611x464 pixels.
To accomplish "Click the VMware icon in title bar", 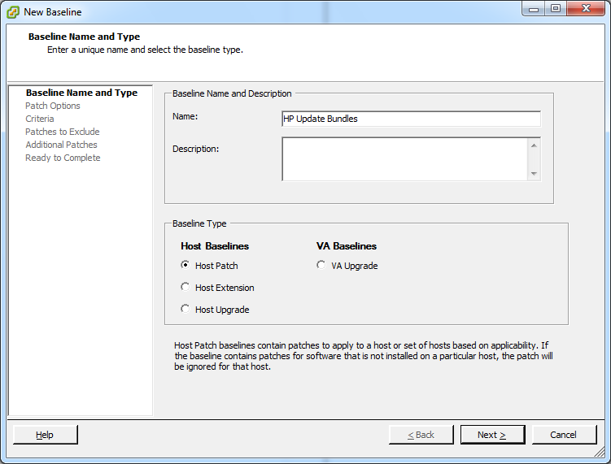I will pyautogui.click(x=12, y=12).
